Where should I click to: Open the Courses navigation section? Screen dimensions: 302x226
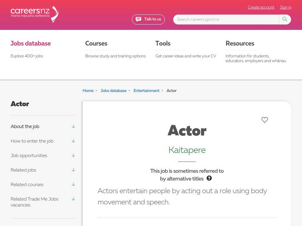point(96,43)
